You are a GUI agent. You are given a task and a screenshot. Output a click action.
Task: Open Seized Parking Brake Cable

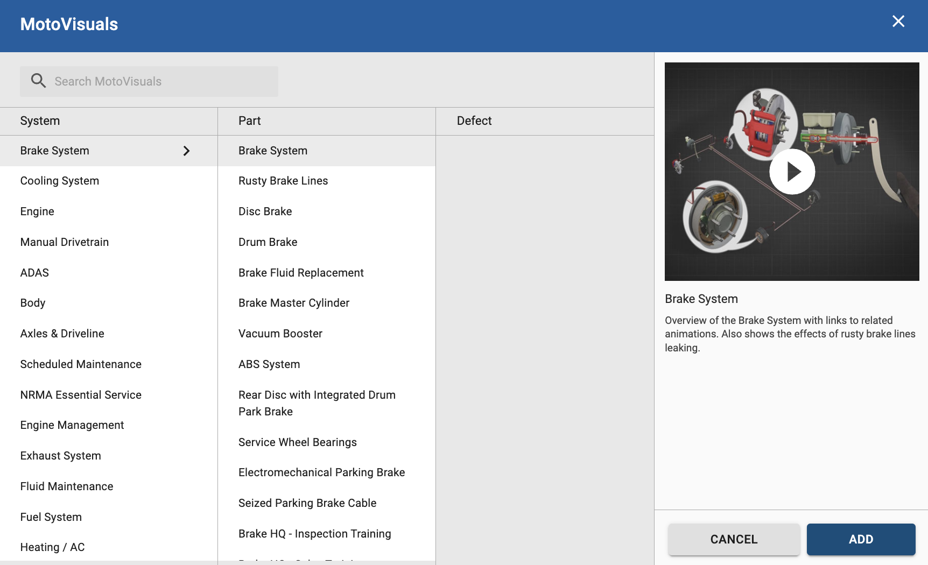327,503
